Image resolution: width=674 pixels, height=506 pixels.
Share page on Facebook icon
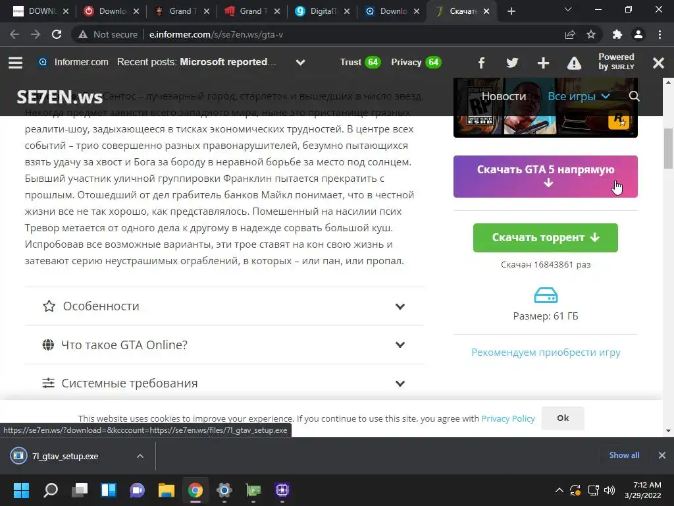point(481,63)
